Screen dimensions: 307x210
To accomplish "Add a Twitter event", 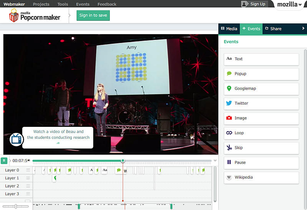I will (261, 103).
